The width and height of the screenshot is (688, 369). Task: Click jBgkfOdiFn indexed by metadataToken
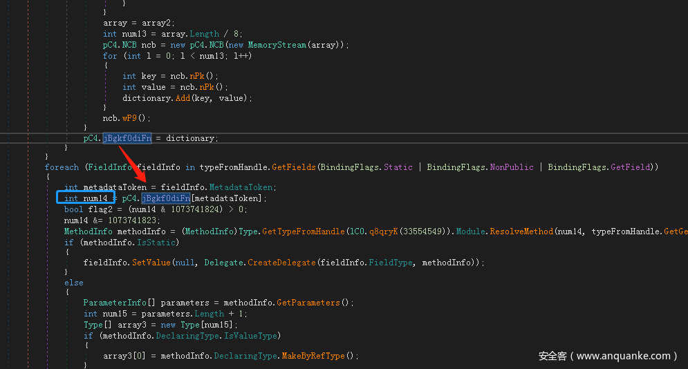(x=166, y=198)
